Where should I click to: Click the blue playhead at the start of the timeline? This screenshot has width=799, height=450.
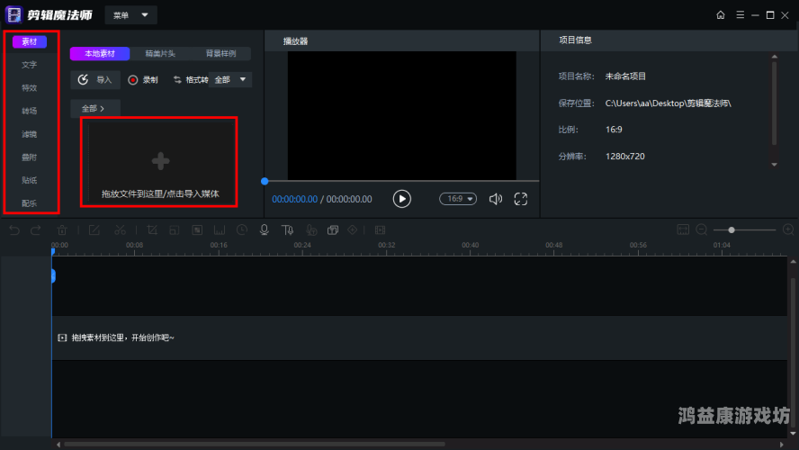(x=52, y=252)
